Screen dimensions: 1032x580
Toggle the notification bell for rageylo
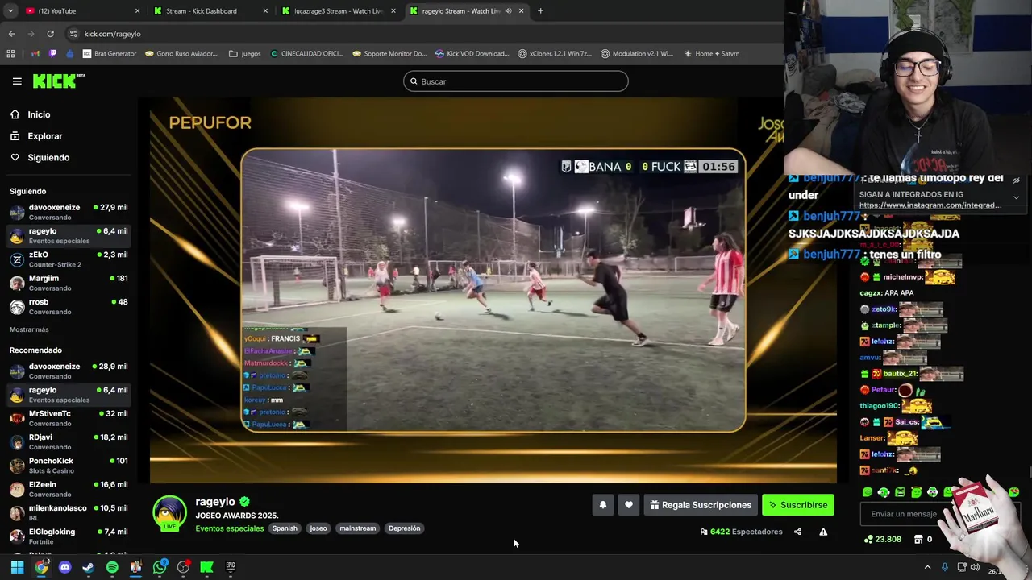tap(602, 505)
